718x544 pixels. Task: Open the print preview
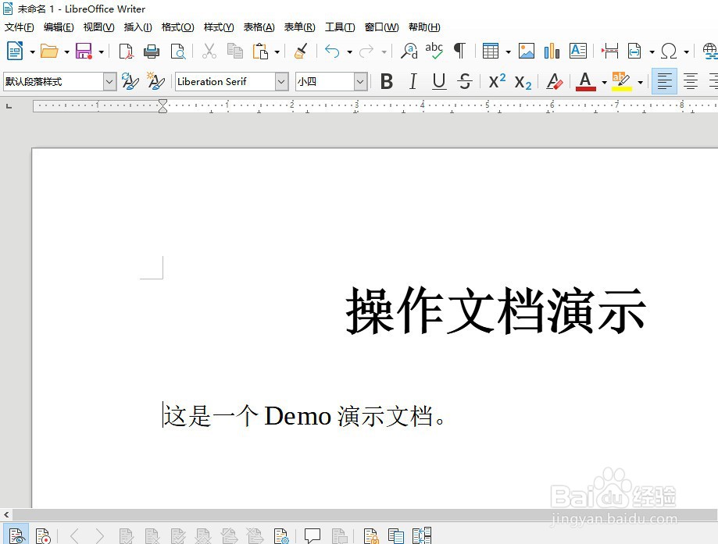[179, 51]
